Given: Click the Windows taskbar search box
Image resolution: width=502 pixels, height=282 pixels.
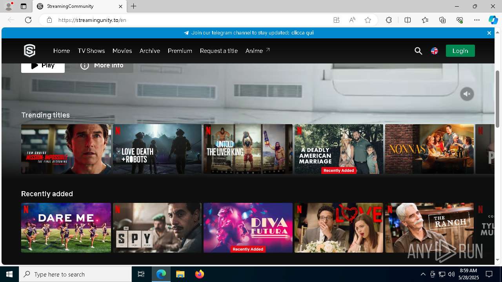Looking at the screenshot, I should (x=75, y=274).
